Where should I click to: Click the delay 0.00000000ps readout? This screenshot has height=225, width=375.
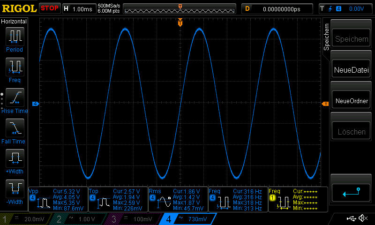(277, 9)
